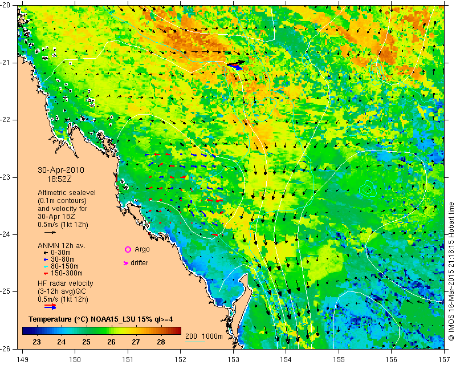Click the longitude axis label 154
Image resolution: width=456 pixels, height=365 pixels.
coord(286,359)
